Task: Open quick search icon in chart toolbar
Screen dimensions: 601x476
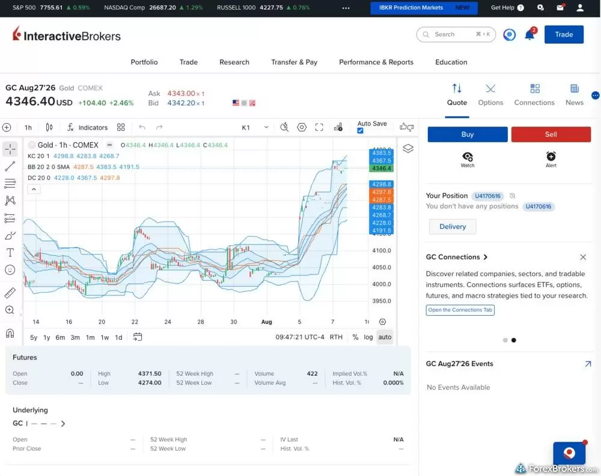Action: [284, 127]
